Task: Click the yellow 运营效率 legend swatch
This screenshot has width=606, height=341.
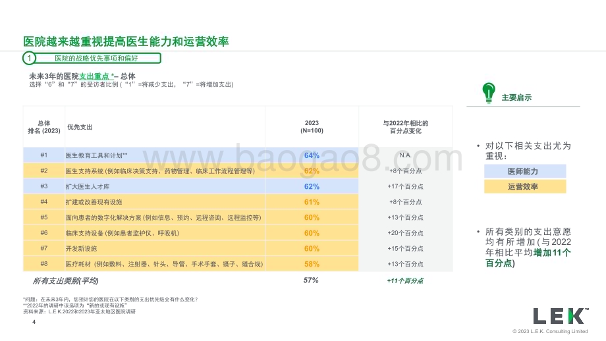Action: 525,186
